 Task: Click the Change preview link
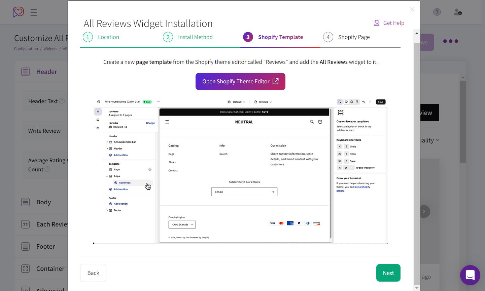click(150, 123)
